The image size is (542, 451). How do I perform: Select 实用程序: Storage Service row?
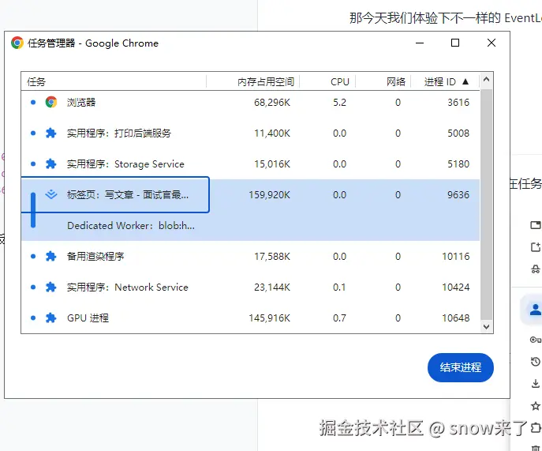(x=250, y=164)
